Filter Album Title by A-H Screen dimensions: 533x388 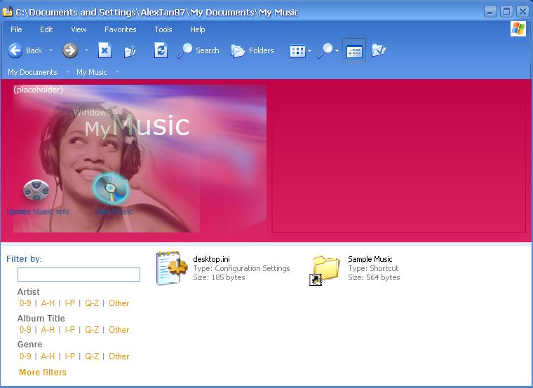tap(48, 330)
